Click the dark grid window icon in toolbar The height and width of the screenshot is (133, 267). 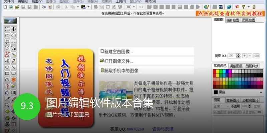(x=221, y=7)
